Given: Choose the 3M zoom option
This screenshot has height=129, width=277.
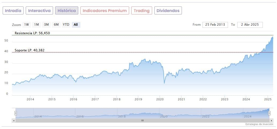Looking at the screenshot, I should (x=46, y=25).
